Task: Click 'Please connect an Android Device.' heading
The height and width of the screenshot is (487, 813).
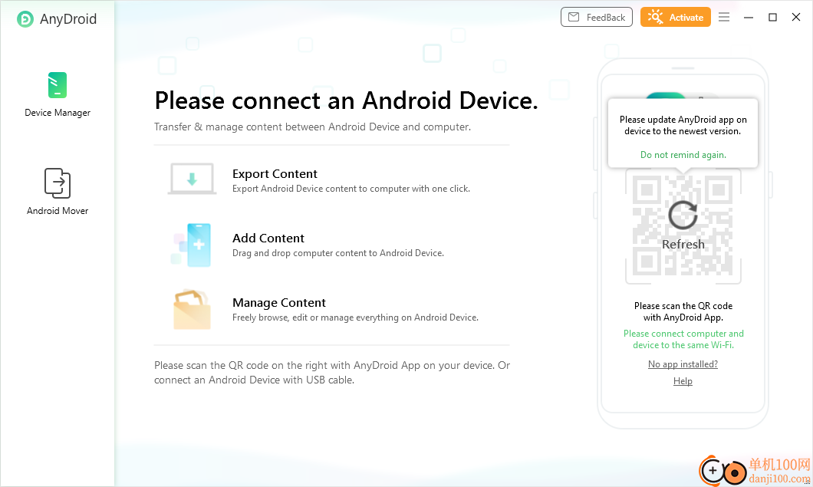Action: pos(347,100)
